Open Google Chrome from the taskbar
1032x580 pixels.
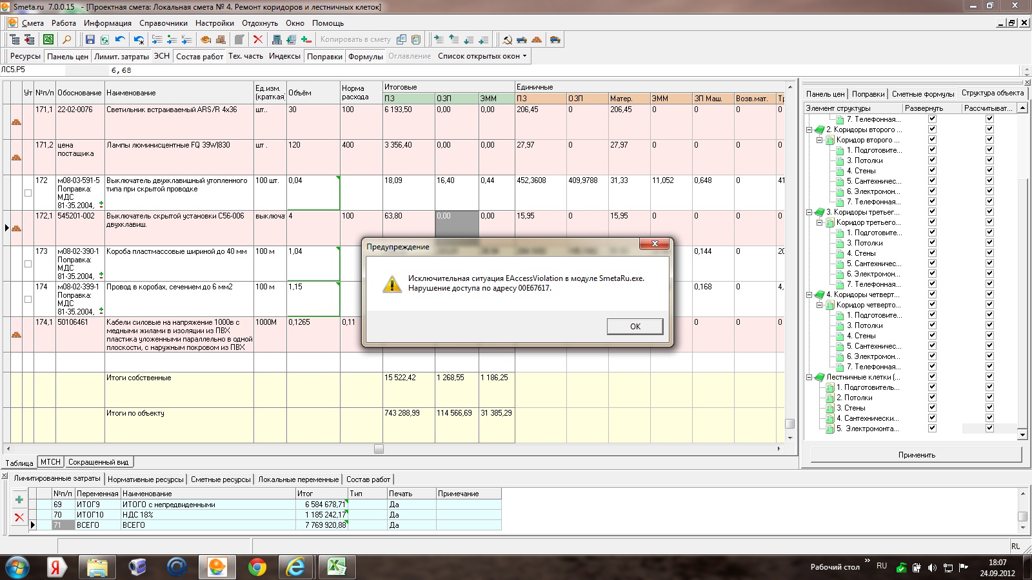[257, 567]
